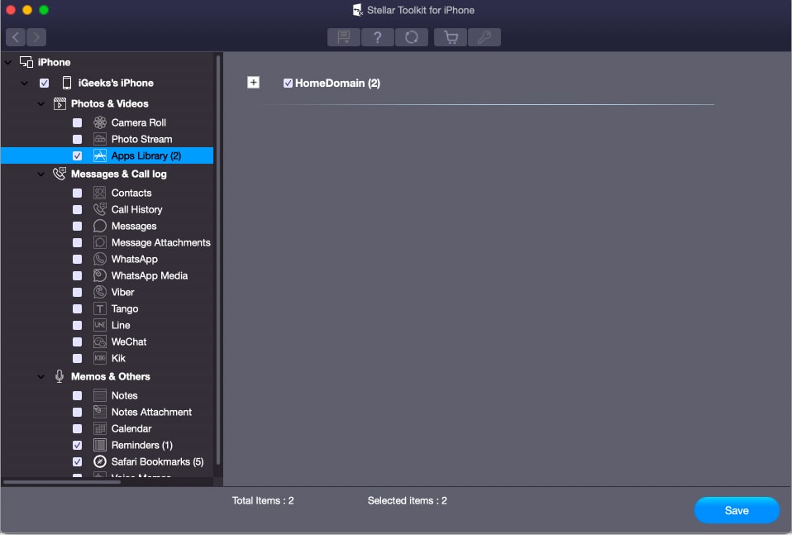The width and height of the screenshot is (792, 535).
Task: Collapse the iGeeks's iPhone device node
Action: 24,83
